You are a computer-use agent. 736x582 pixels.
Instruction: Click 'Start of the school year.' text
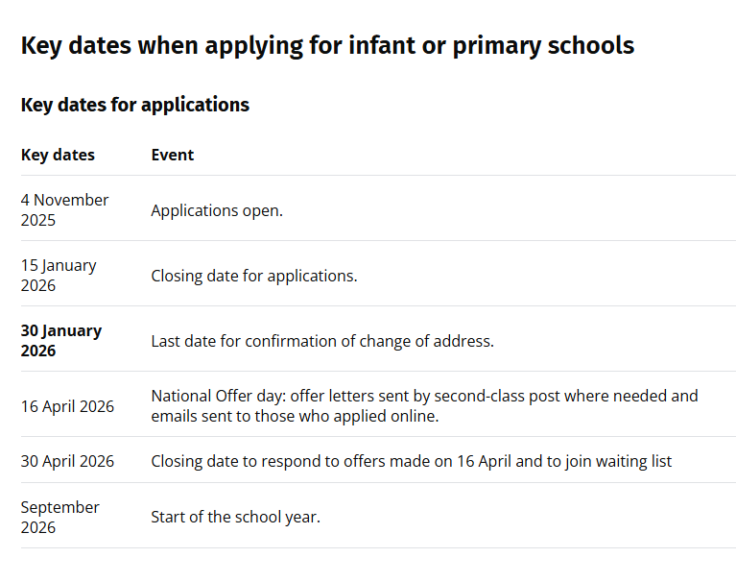pyautogui.click(x=235, y=517)
